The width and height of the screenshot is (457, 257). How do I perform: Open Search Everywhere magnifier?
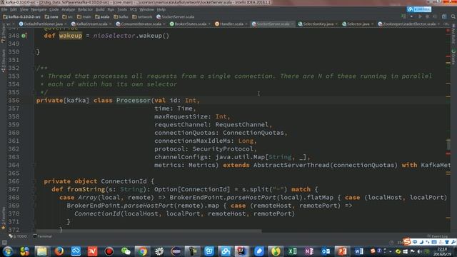[x=453, y=16]
